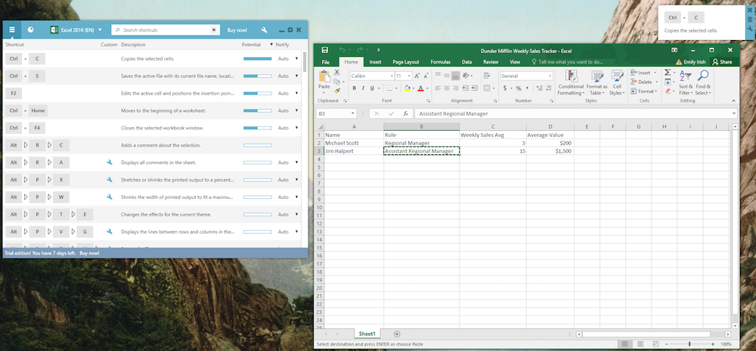This screenshot has height=351, width=756.
Task: Toggle Align Left in Alignment group
Action: 438,89
